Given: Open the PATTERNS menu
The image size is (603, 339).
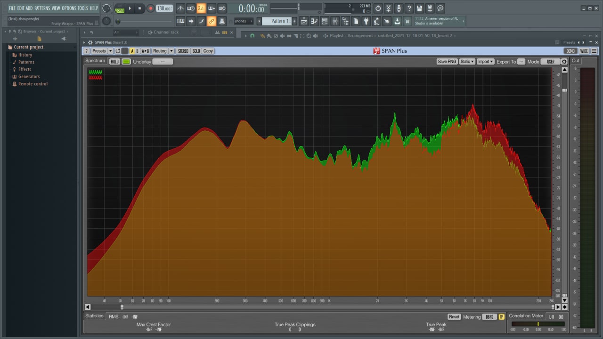Looking at the screenshot, I should [42, 8].
